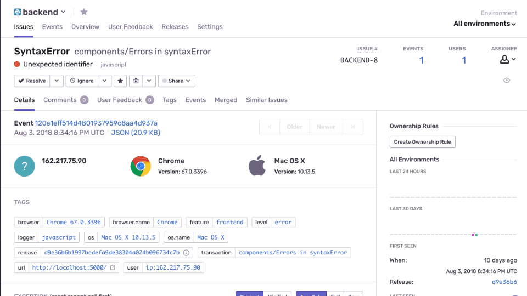Switch to the Events navigation tab

pos(52,27)
